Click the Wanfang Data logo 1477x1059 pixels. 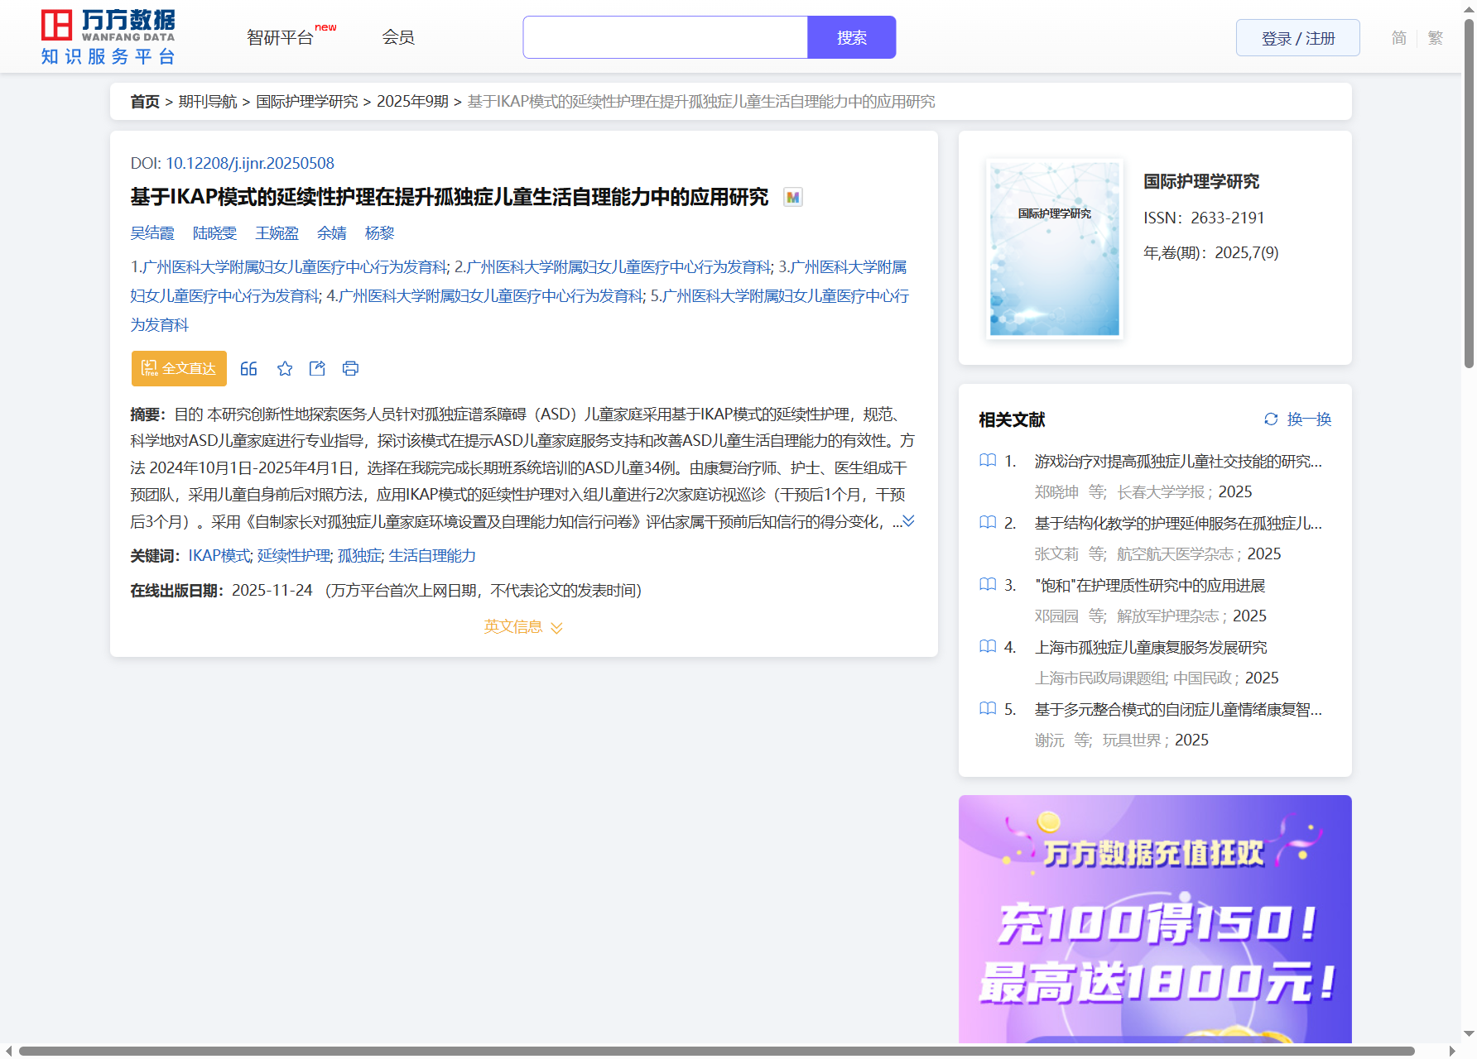point(108,37)
